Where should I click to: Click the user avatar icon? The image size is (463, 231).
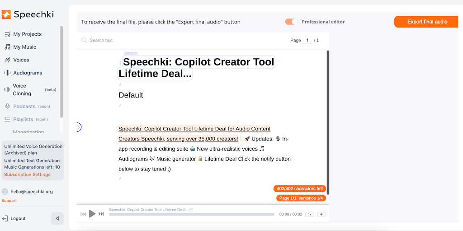(5, 191)
